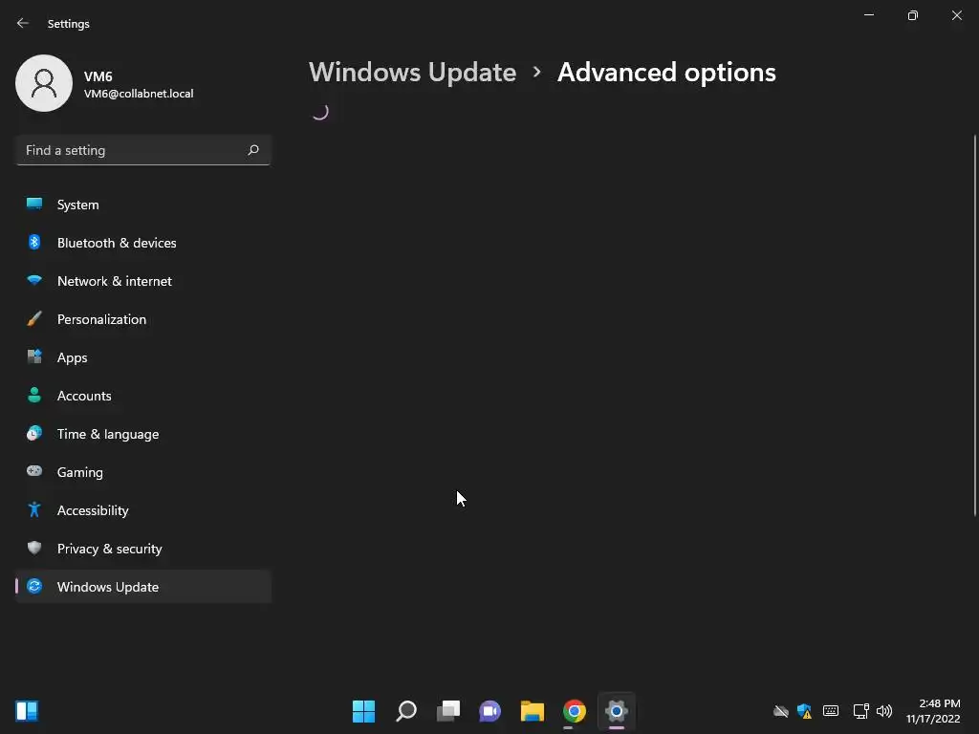Open the Widgets panel from the taskbar

(27, 711)
